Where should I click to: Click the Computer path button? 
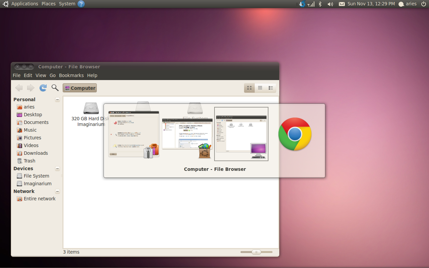click(x=79, y=88)
